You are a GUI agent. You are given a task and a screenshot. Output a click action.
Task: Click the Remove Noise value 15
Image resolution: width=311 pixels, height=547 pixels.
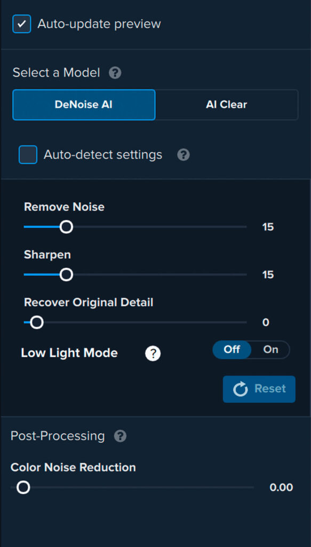click(x=268, y=227)
